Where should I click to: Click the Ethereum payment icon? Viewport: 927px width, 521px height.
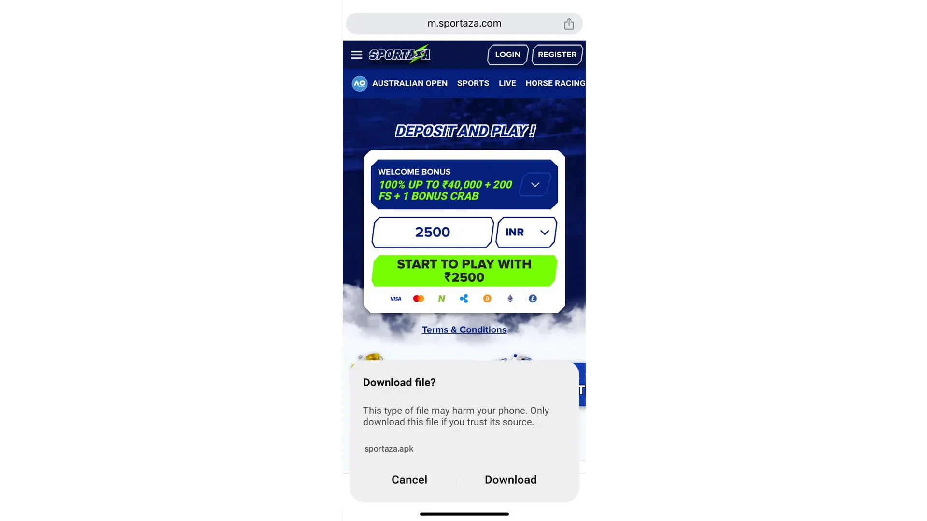point(509,298)
